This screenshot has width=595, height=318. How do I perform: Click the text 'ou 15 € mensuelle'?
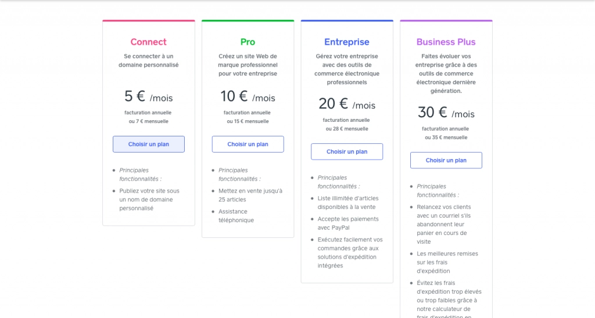pos(248,121)
